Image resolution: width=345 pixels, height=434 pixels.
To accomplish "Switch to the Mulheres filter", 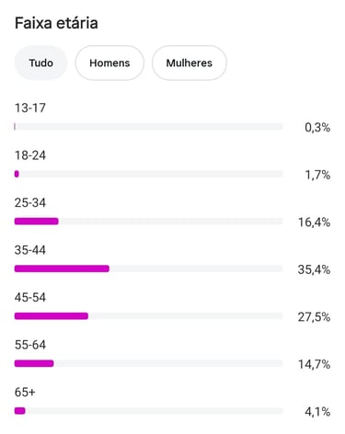I will pos(190,63).
